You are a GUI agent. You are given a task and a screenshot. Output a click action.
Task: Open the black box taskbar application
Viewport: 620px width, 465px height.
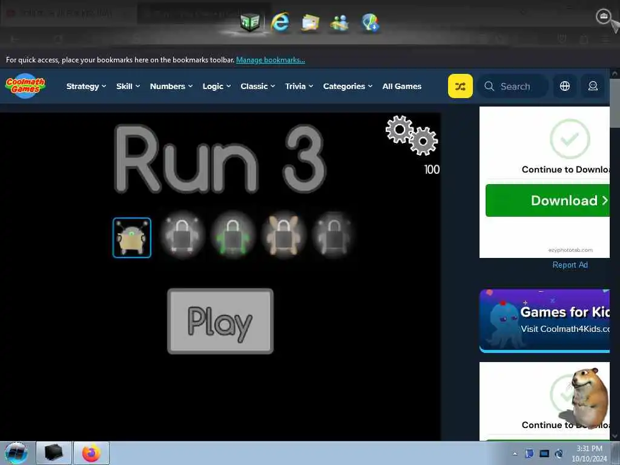(54, 453)
